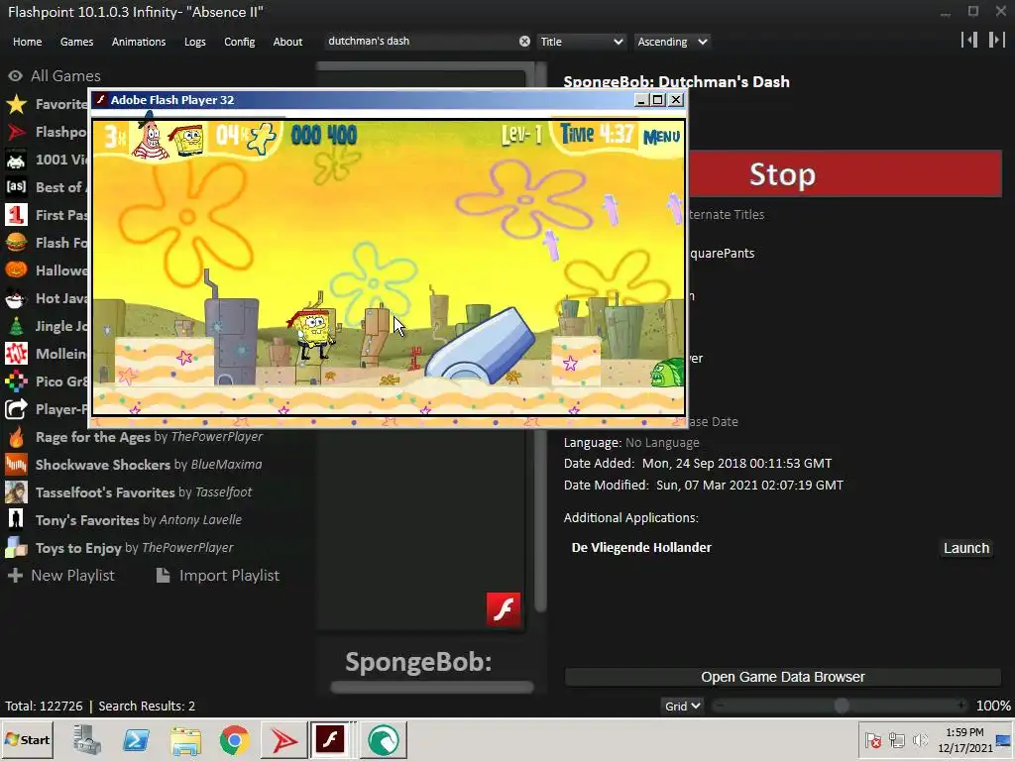Click the Halloween pumpkin playlist icon

pos(16,271)
